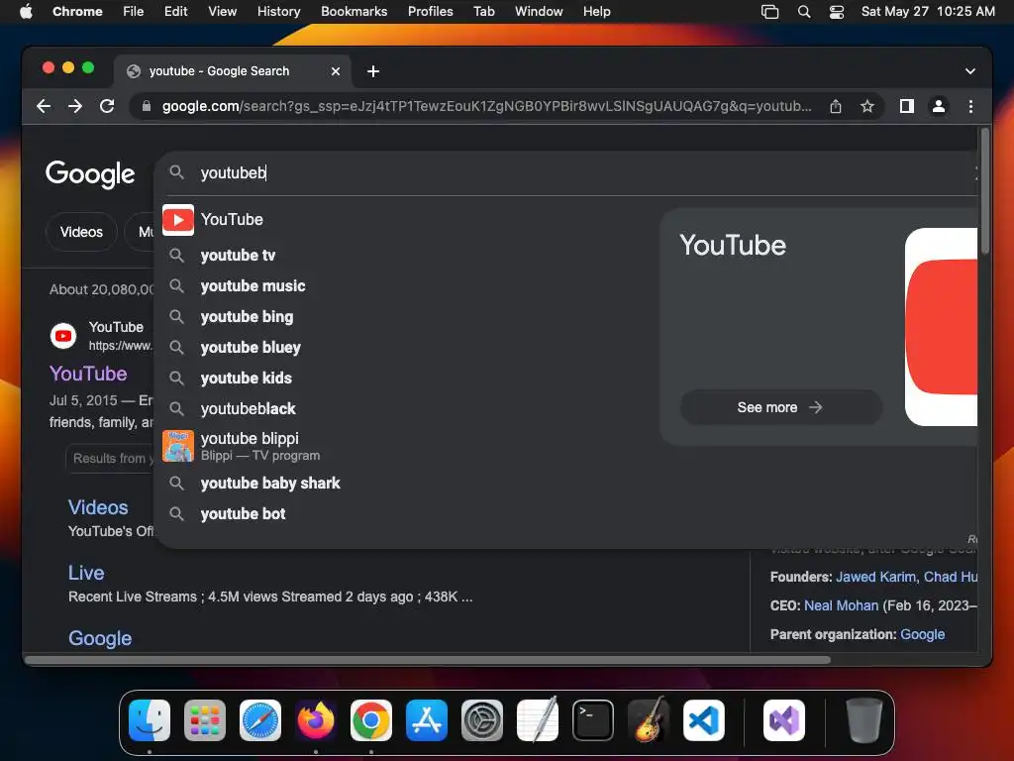Click the search magnifier in search box

pyautogui.click(x=176, y=172)
